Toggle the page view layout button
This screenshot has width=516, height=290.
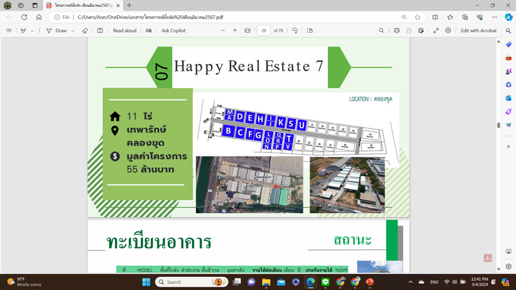[100, 30]
